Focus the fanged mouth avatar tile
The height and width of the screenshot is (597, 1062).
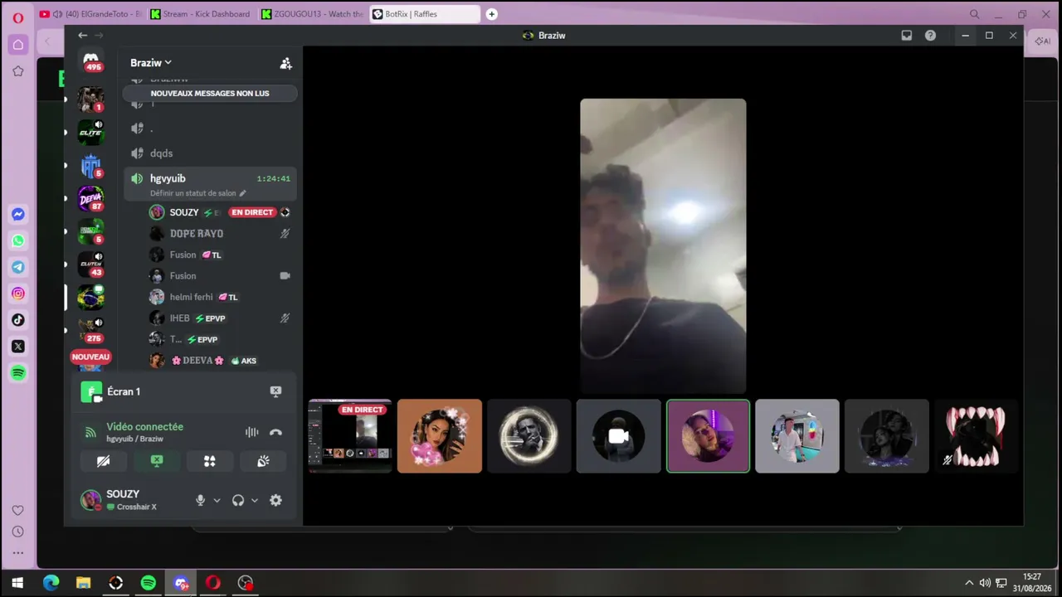pyautogui.click(x=976, y=436)
